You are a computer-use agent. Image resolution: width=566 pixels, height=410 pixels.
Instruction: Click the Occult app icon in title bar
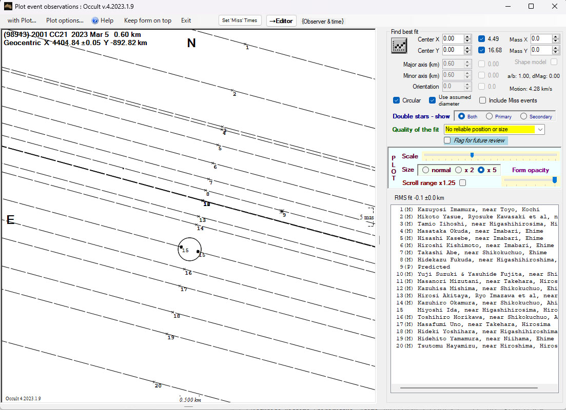[x=8, y=6]
